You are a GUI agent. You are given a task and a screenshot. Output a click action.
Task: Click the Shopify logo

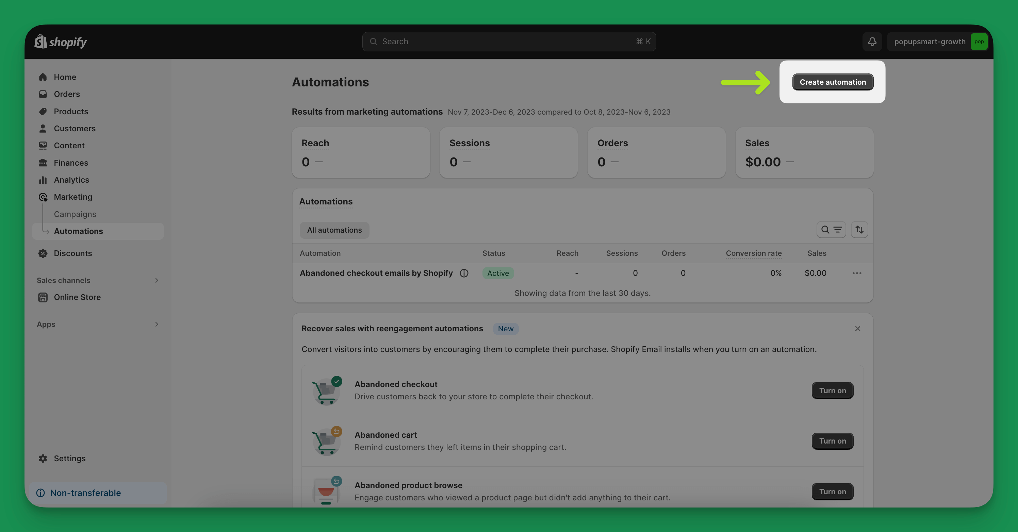[x=61, y=41]
